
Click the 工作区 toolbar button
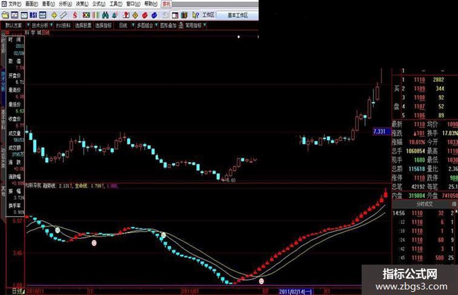pyautogui.click(x=208, y=15)
